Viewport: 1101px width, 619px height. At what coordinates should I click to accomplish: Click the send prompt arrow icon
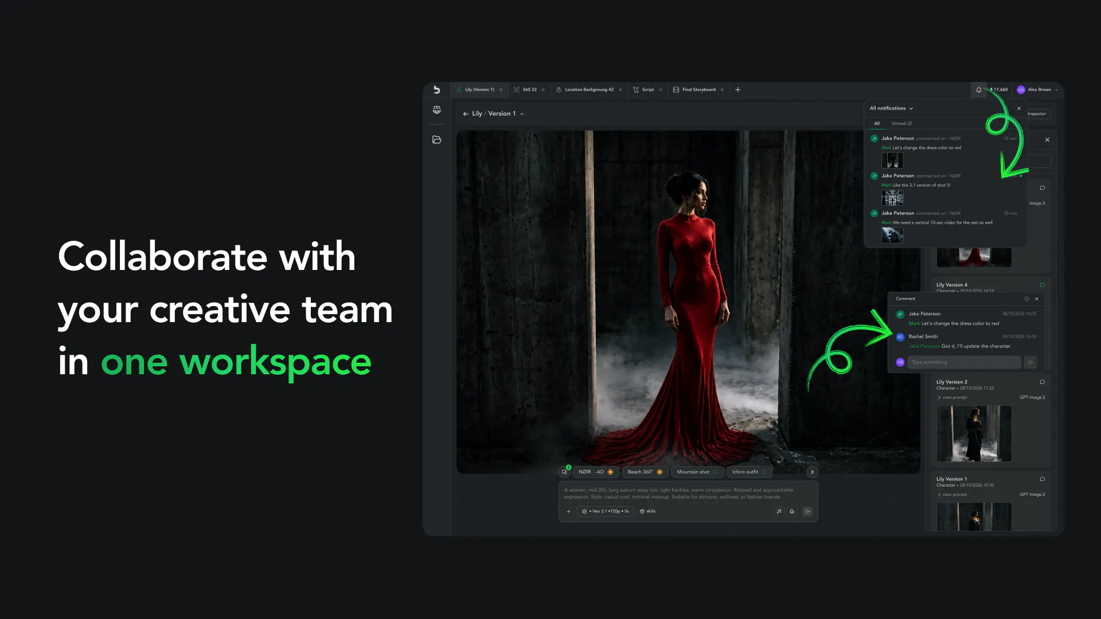[807, 511]
